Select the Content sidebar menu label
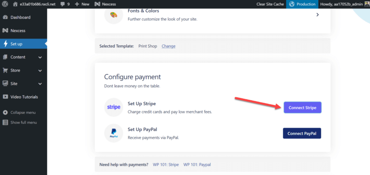370x175 pixels. pos(18,57)
